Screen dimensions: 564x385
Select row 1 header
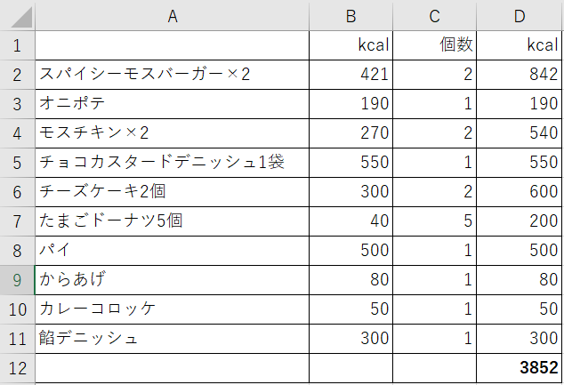(x=17, y=45)
